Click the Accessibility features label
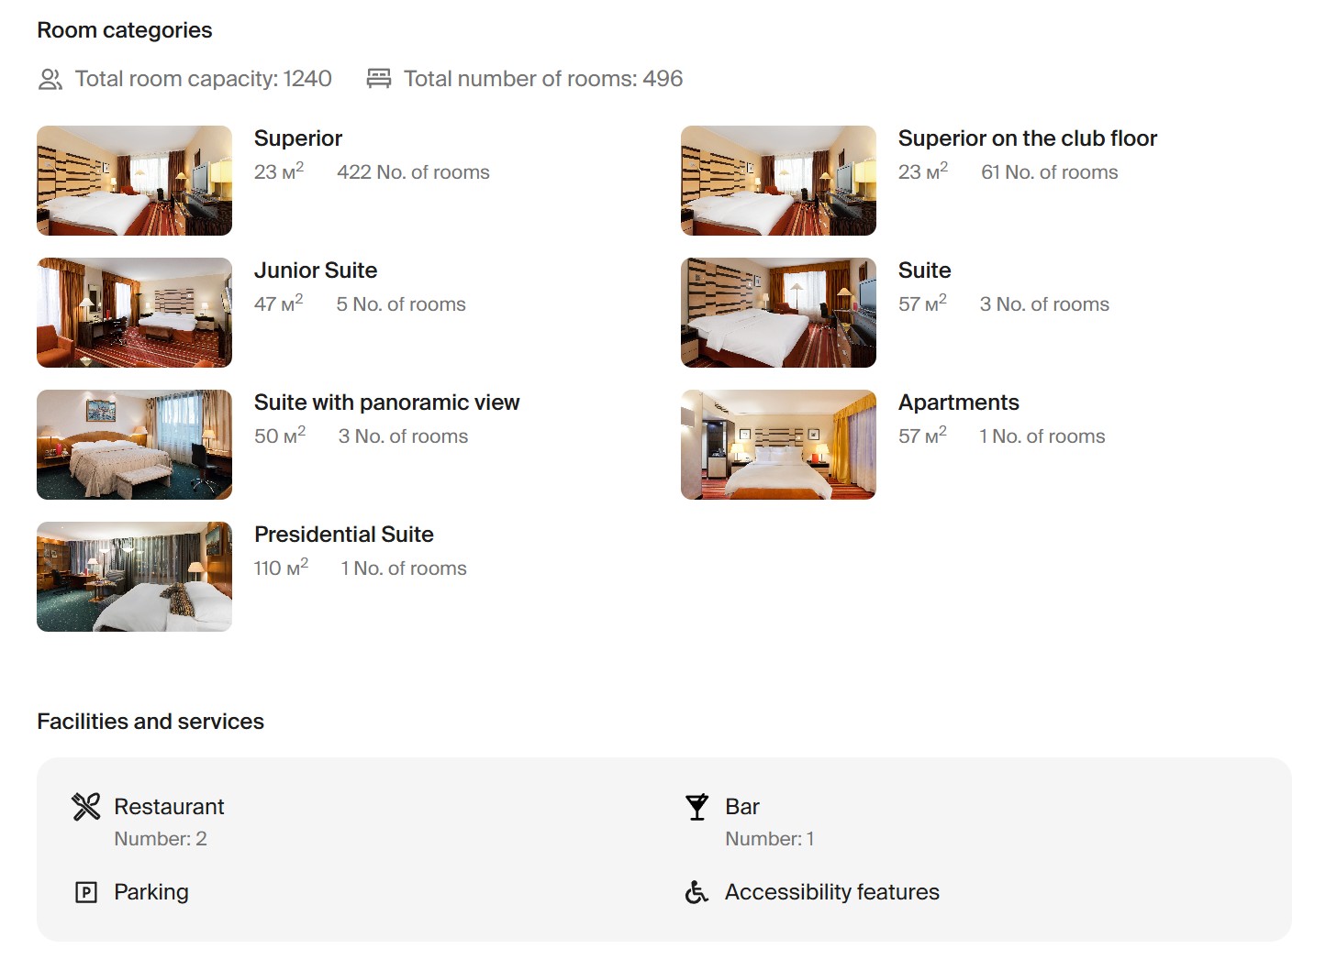Viewport: 1326px width, 971px height. [x=831, y=892]
